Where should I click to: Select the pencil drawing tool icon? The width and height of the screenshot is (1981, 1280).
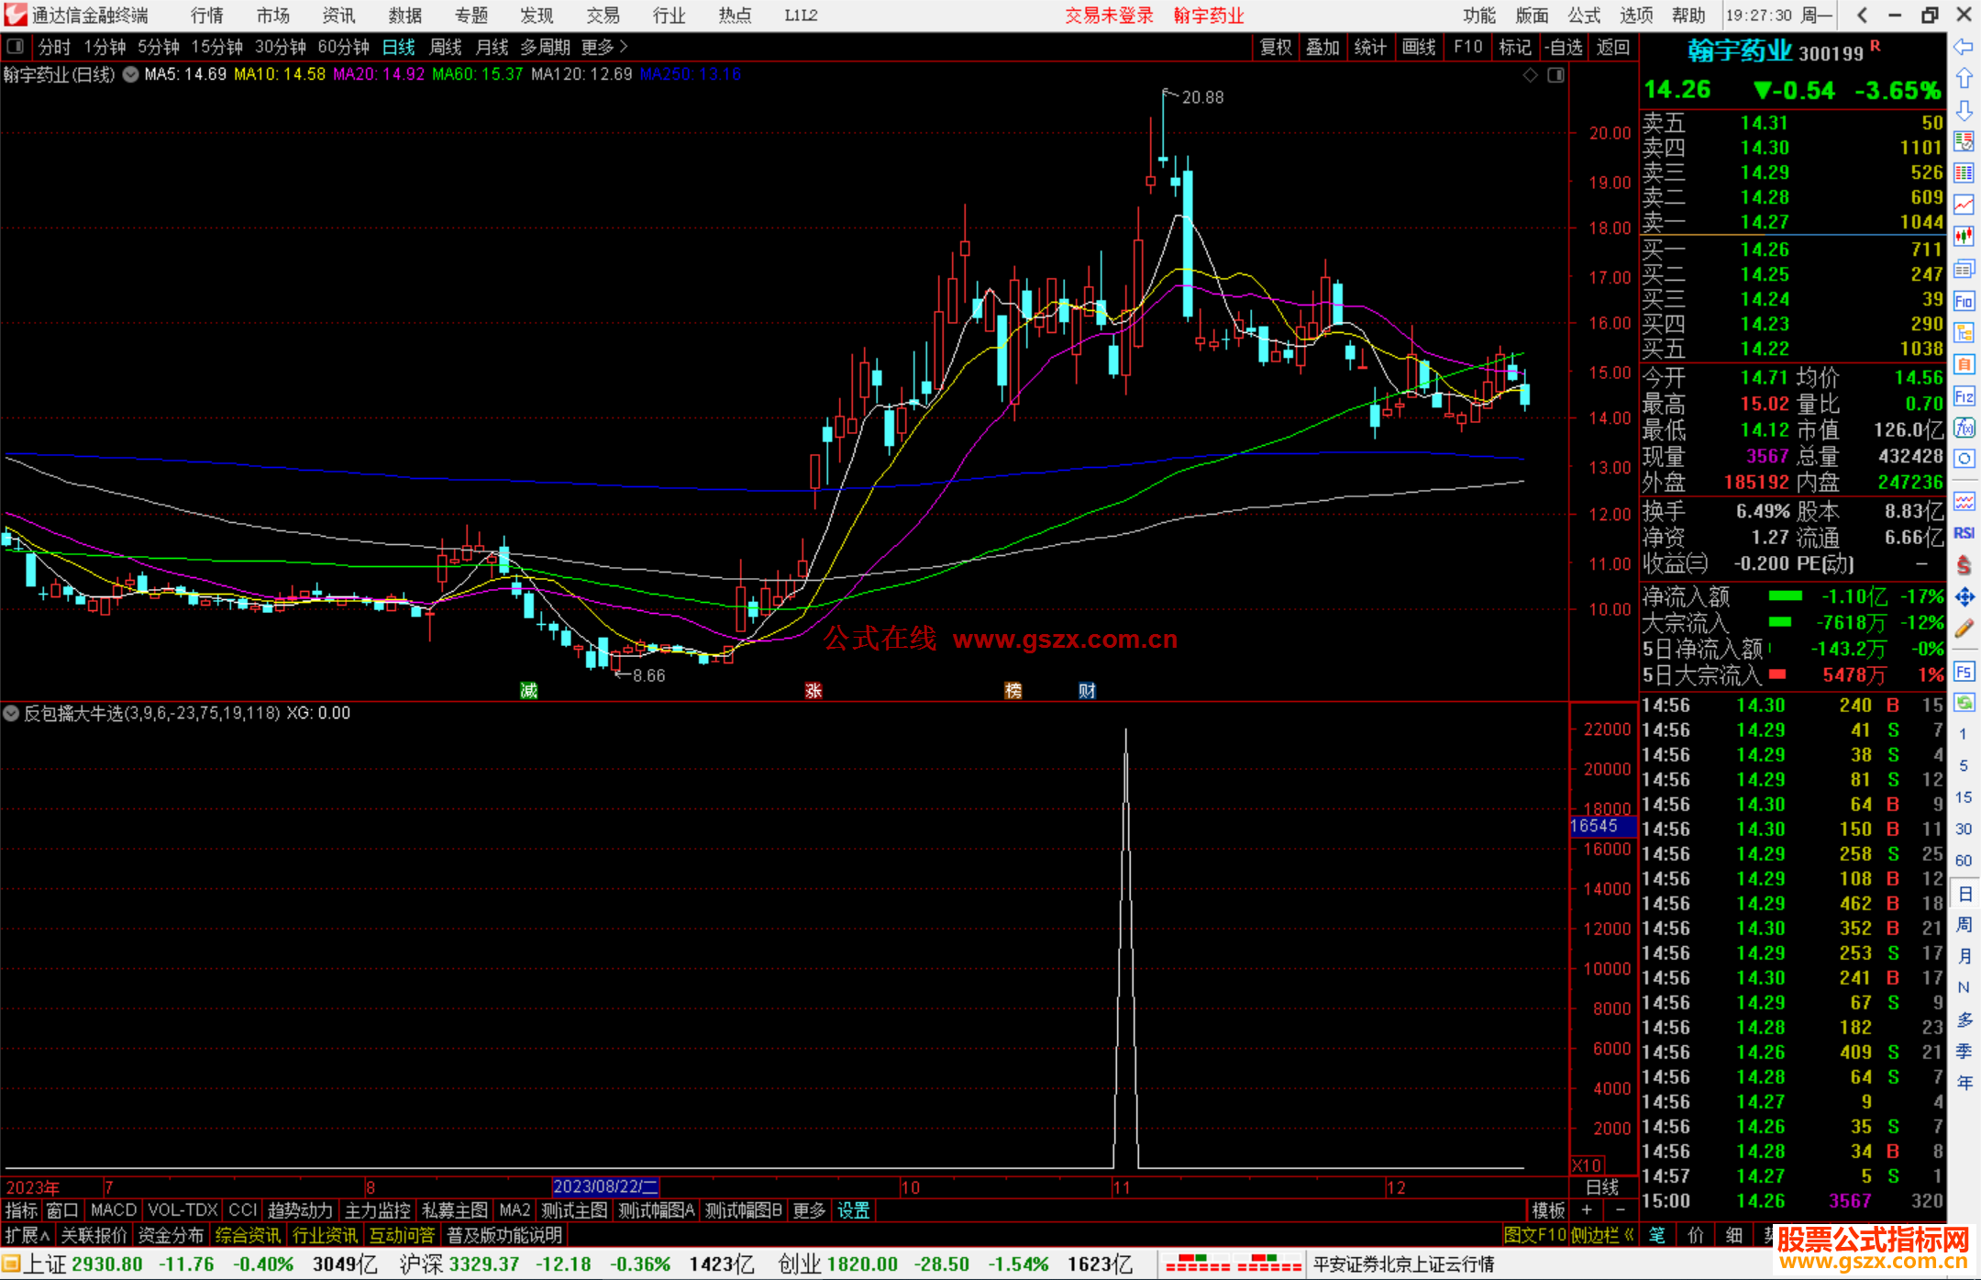(1964, 629)
